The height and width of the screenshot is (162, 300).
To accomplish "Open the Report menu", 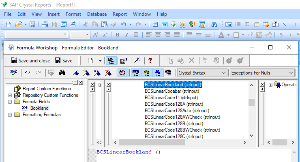I will click(120, 14).
